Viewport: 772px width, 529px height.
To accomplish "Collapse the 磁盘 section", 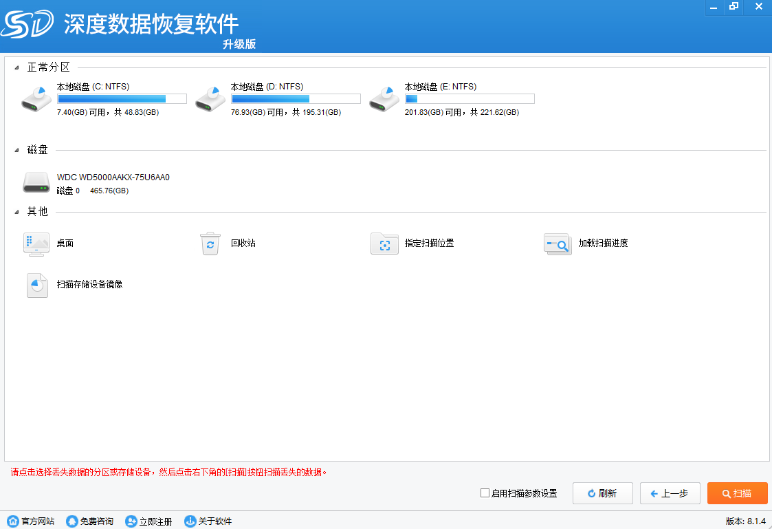I will coord(16,150).
